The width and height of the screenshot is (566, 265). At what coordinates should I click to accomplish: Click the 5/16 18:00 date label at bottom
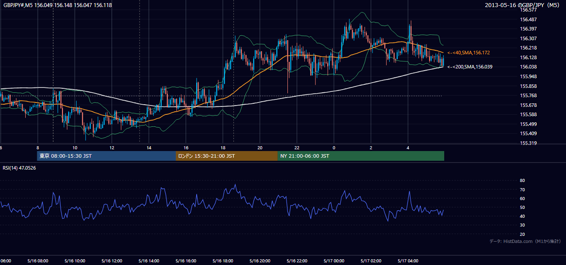(223, 261)
